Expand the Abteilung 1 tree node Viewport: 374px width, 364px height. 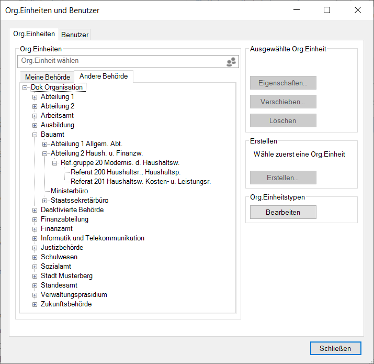(35, 97)
